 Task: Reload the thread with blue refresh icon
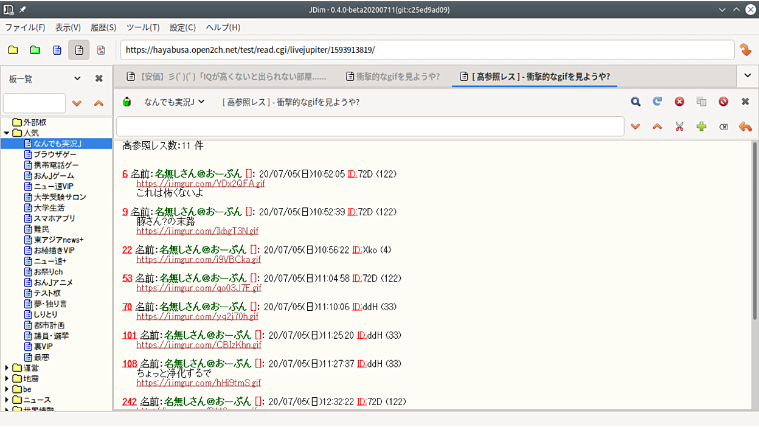(x=657, y=102)
